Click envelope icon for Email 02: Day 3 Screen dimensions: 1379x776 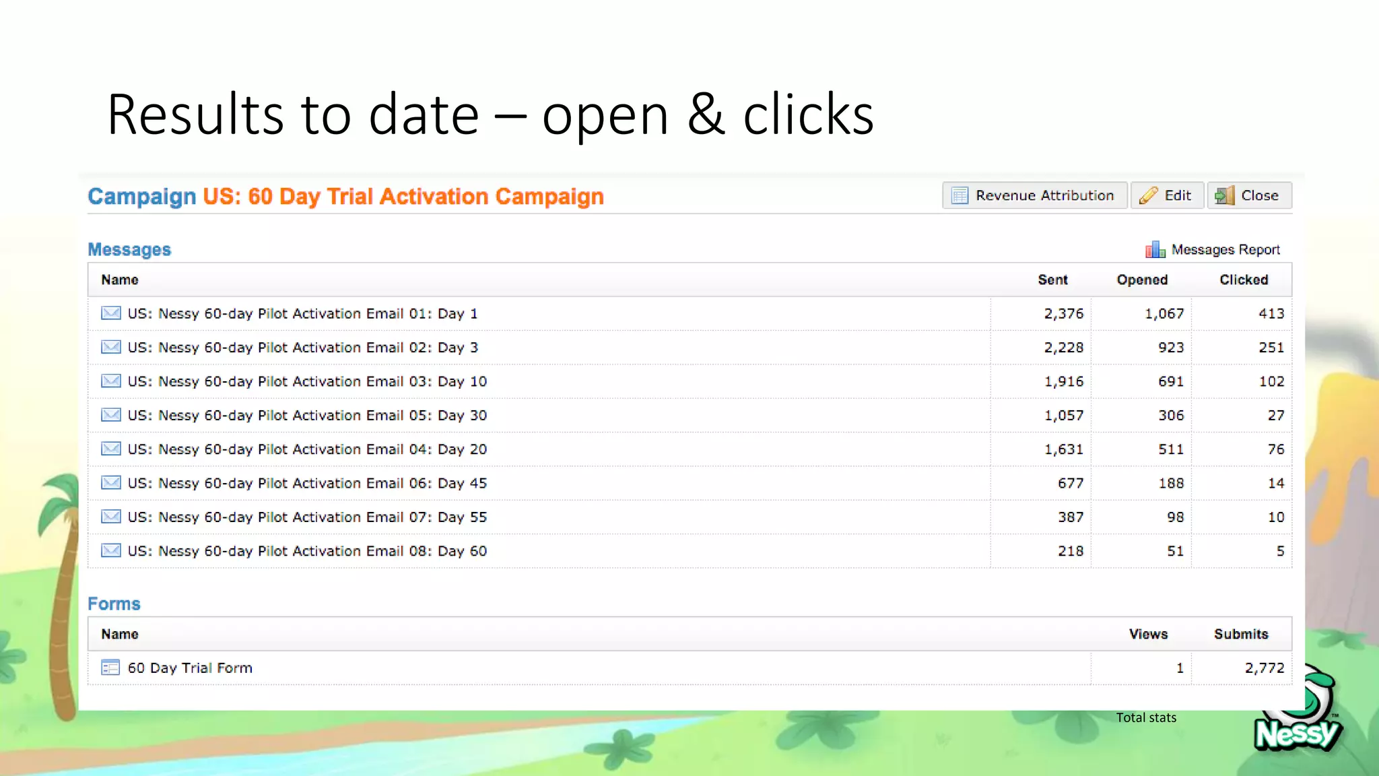[111, 347]
